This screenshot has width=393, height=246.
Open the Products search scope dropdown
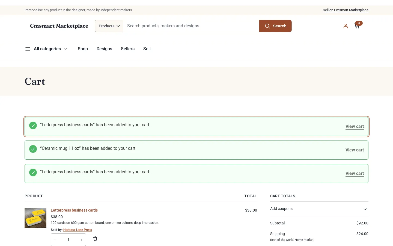point(109,26)
